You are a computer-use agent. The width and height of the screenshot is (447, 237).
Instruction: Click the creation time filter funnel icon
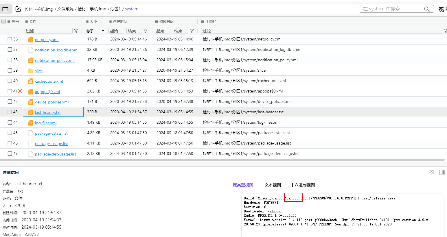point(146,31)
